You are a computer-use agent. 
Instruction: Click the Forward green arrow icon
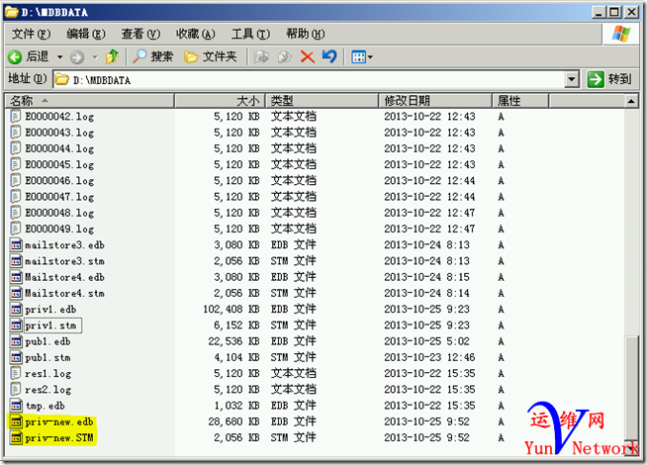(x=77, y=57)
